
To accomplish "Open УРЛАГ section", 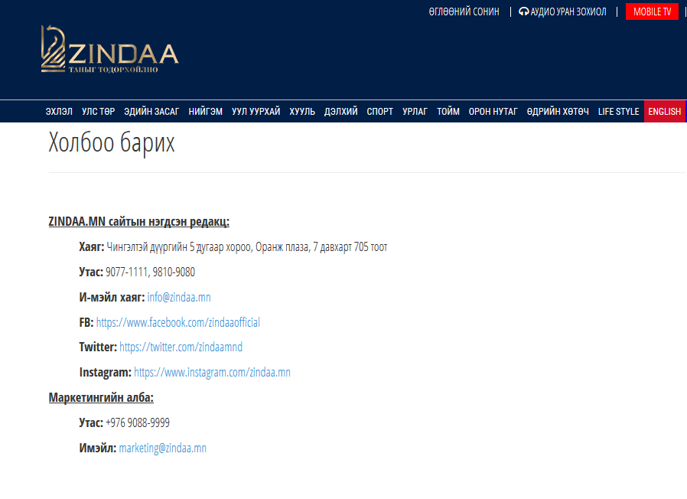I will [x=415, y=112].
